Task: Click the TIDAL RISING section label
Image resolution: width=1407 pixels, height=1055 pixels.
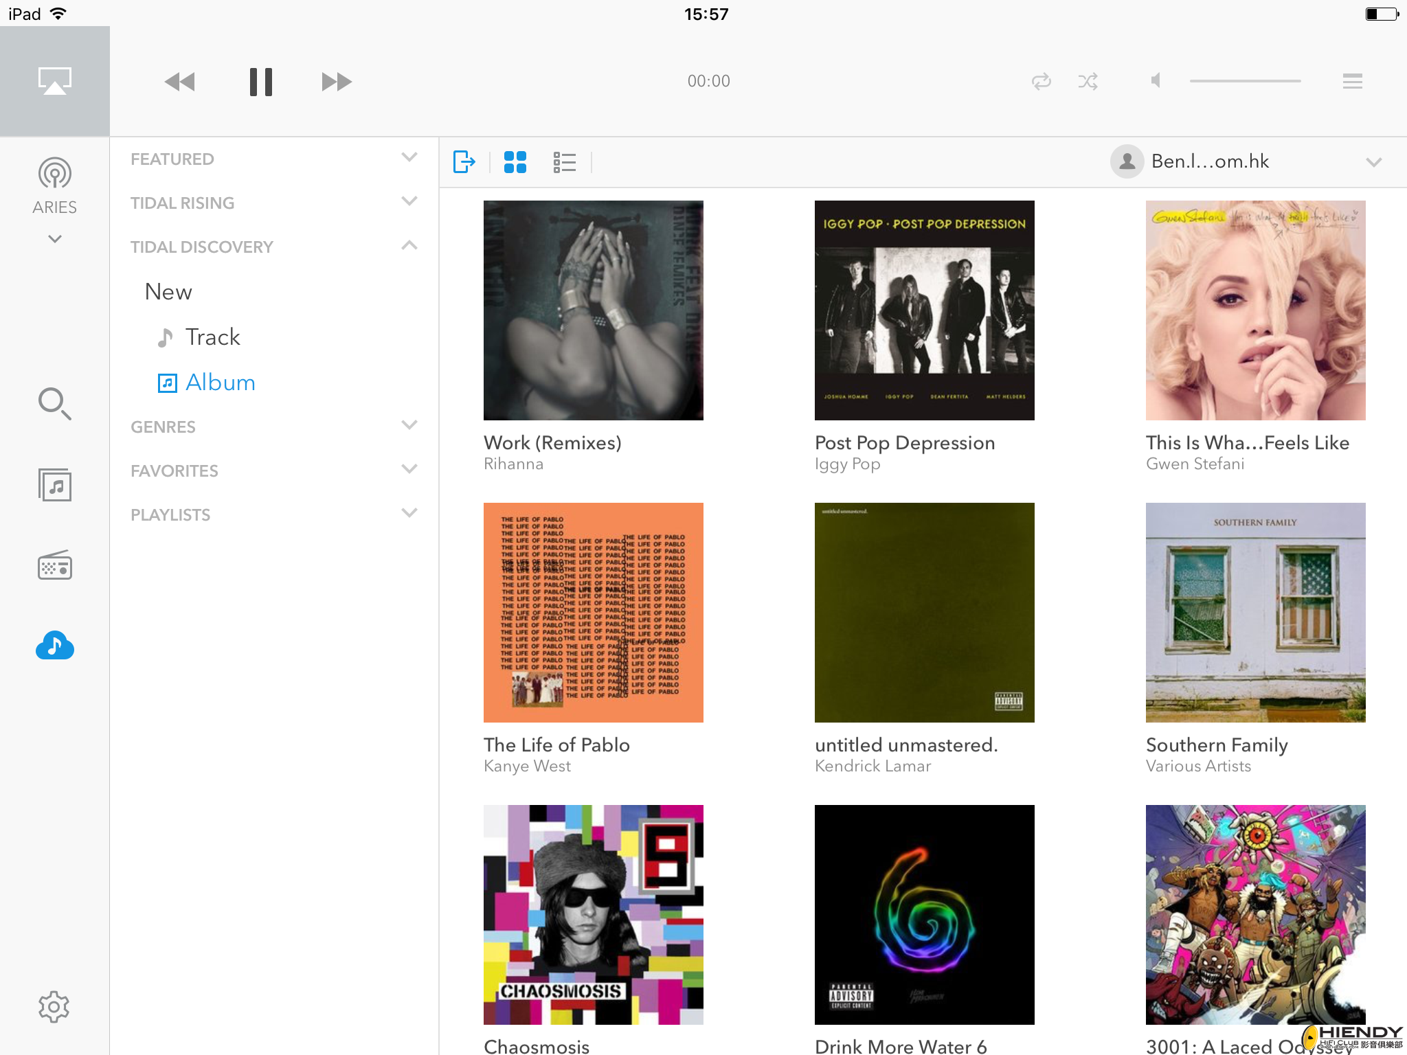Action: click(183, 203)
